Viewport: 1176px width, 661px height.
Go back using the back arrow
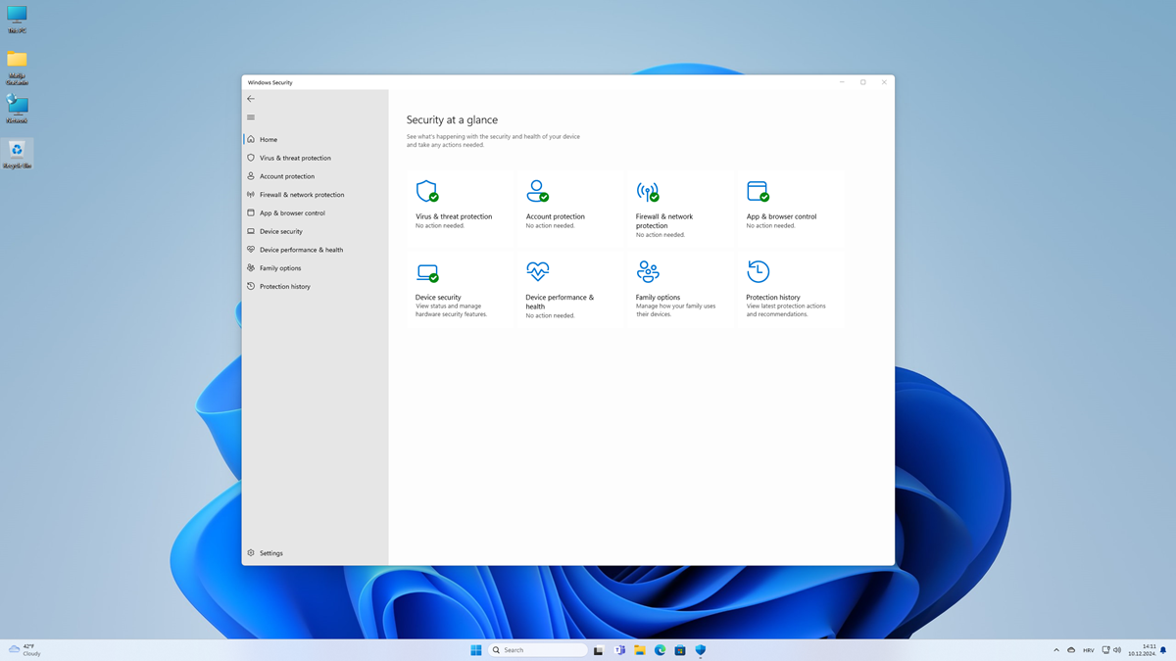point(251,99)
